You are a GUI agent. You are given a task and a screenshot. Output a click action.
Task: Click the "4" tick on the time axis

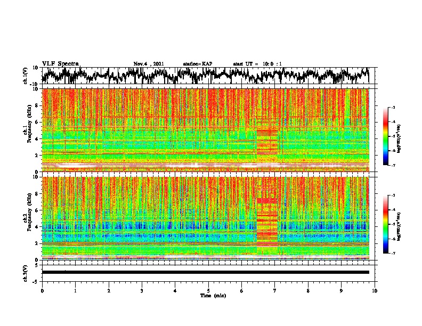(x=175, y=291)
